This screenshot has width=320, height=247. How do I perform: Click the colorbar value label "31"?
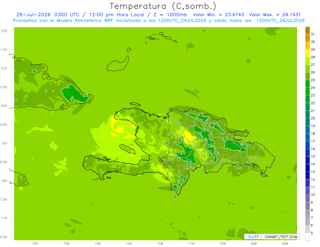pos(313,34)
